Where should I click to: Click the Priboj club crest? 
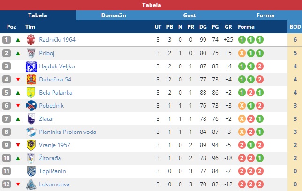(x=31, y=53)
